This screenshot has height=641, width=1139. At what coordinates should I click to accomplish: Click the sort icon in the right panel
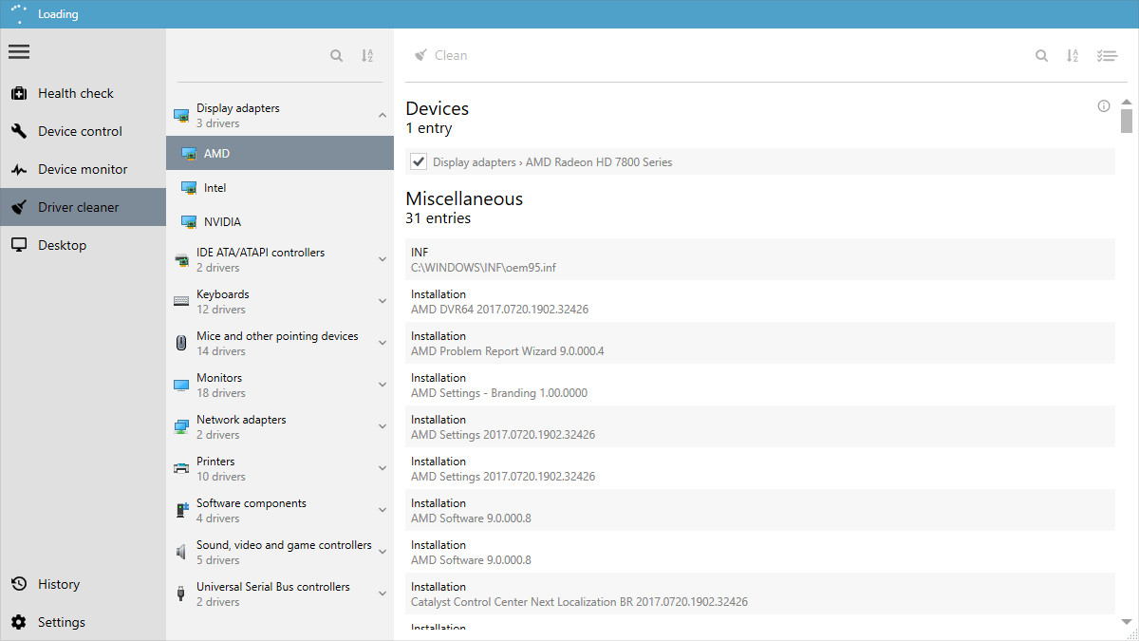pyautogui.click(x=1073, y=55)
